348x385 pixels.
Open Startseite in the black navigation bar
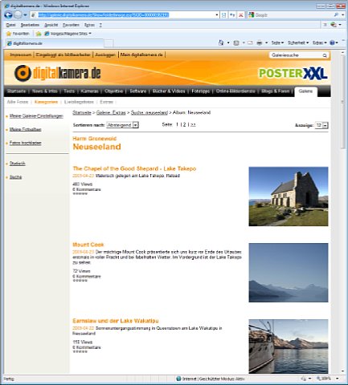pyautogui.click(x=17, y=91)
